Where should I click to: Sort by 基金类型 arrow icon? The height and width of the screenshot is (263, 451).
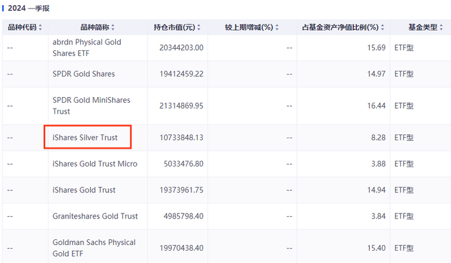click(x=441, y=28)
